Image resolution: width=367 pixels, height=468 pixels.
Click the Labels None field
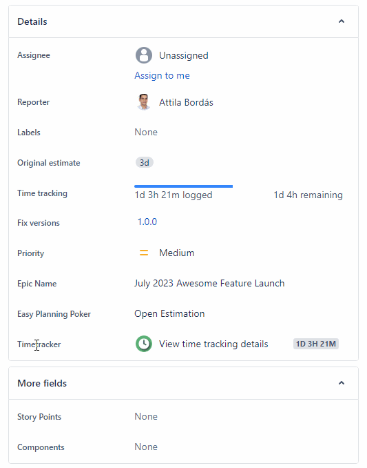[146, 132]
